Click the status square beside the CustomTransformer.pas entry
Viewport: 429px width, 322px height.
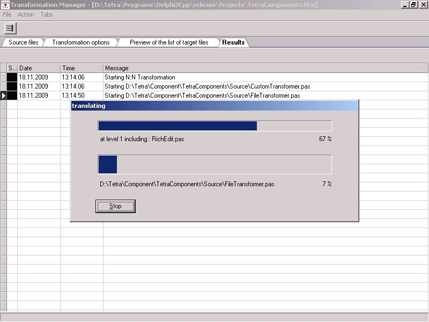coord(11,86)
